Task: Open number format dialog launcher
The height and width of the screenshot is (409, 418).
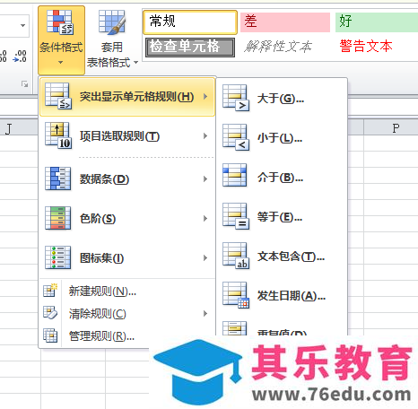Action: (24, 84)
